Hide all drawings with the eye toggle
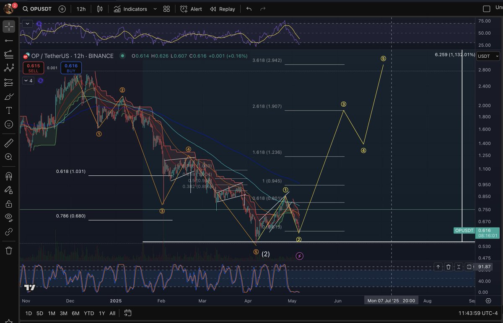 point(9,217)
